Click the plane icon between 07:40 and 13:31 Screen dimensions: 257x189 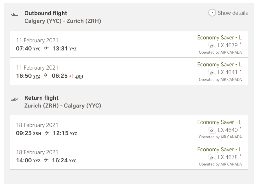46,48
